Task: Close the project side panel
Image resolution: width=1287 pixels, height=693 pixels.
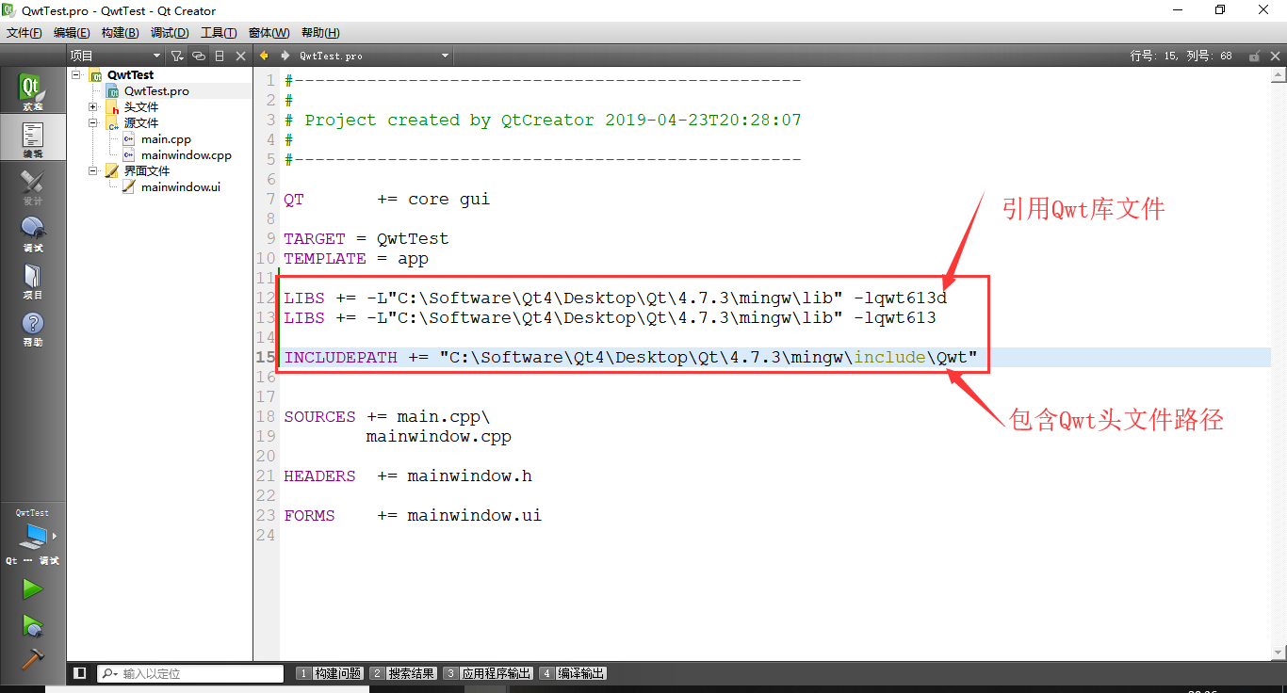Action: click(x=240, y=56)
